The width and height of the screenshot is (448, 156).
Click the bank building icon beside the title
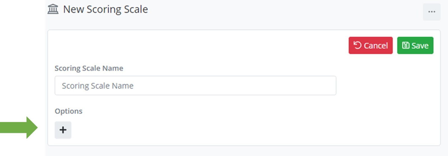[53, 9]
